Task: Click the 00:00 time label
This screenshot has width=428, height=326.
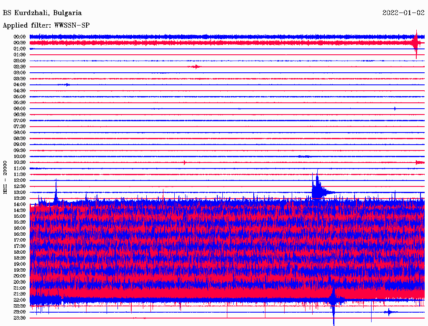Action: 20,37
